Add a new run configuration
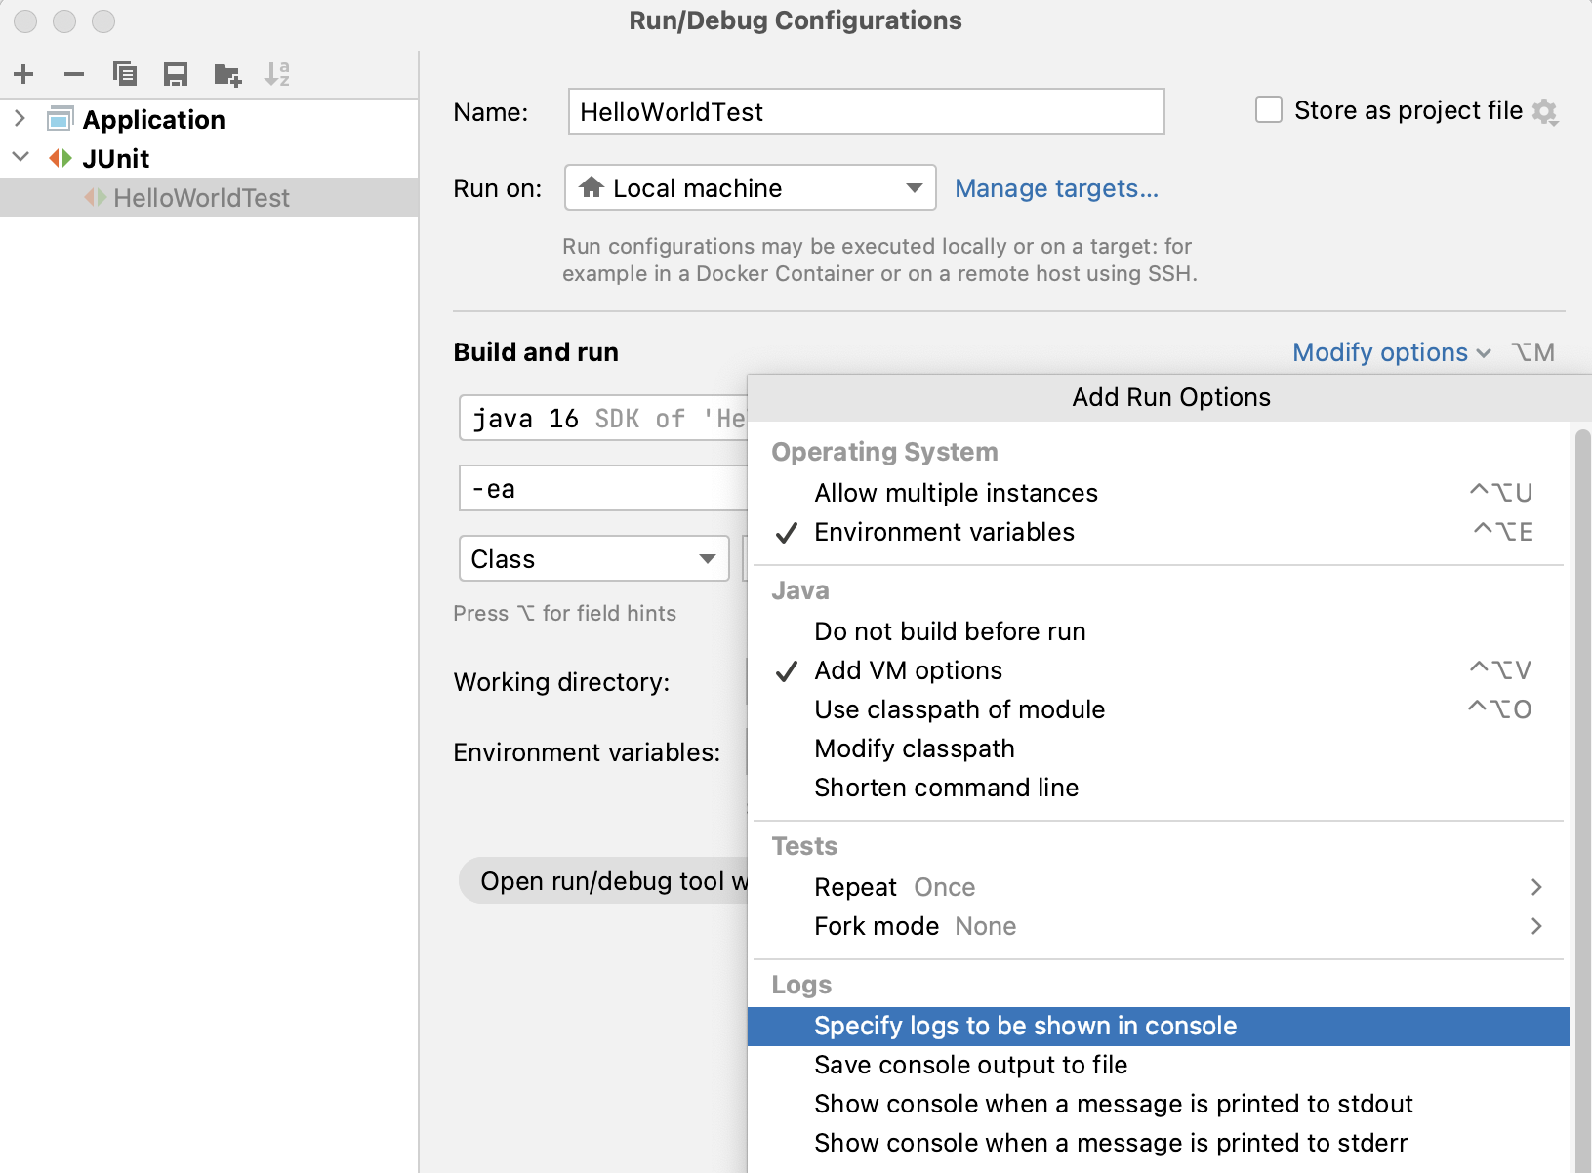Screen dimensions: 1592x1173 [24, 74]
